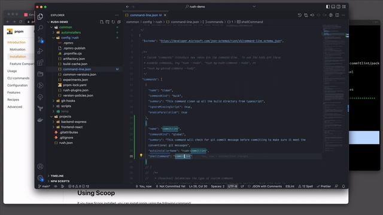Click the main branch status item

point(44,186)
